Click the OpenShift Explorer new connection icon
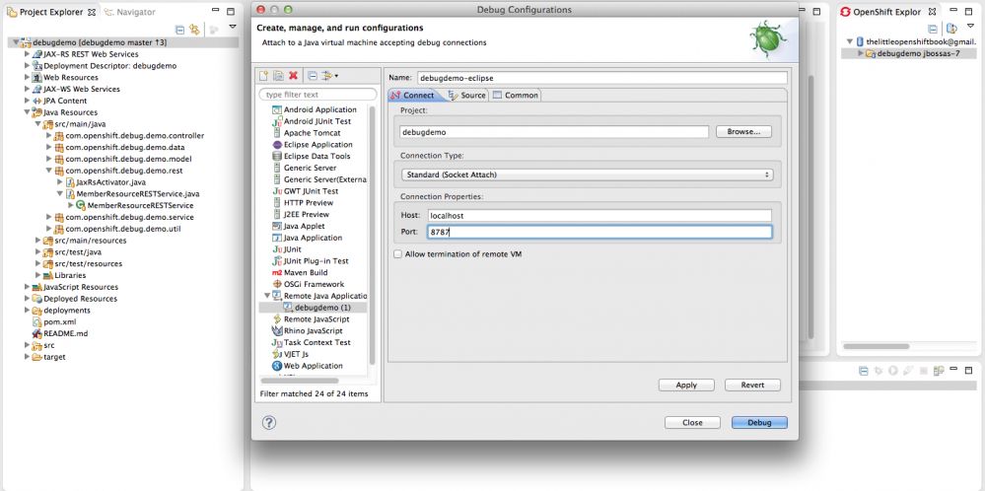Image resolution: width=985 pixels, height=491 pixels. point(951,29)
